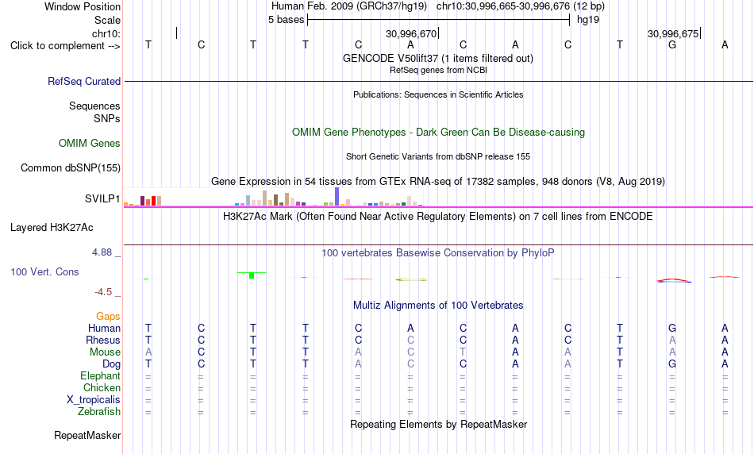
Task: Click the chr10: base position label
Action: click(x=106, y=33)
